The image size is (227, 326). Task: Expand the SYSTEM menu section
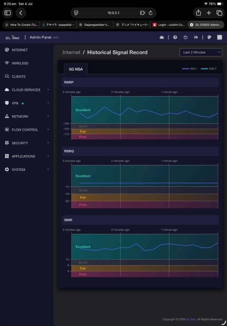coord(27,170)
